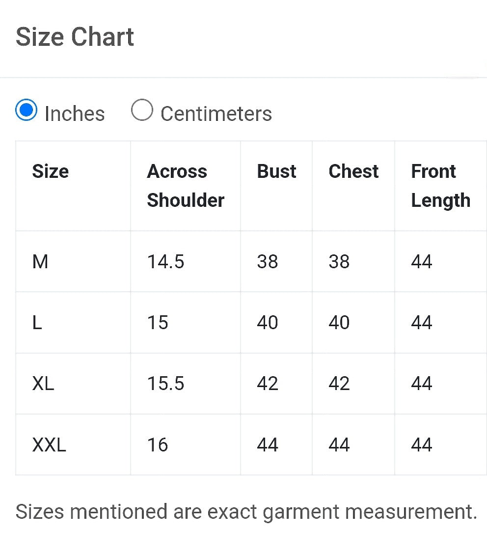Click the Across Shoulder column header
The width and height of the screenshot is (487, 557).
186,186
